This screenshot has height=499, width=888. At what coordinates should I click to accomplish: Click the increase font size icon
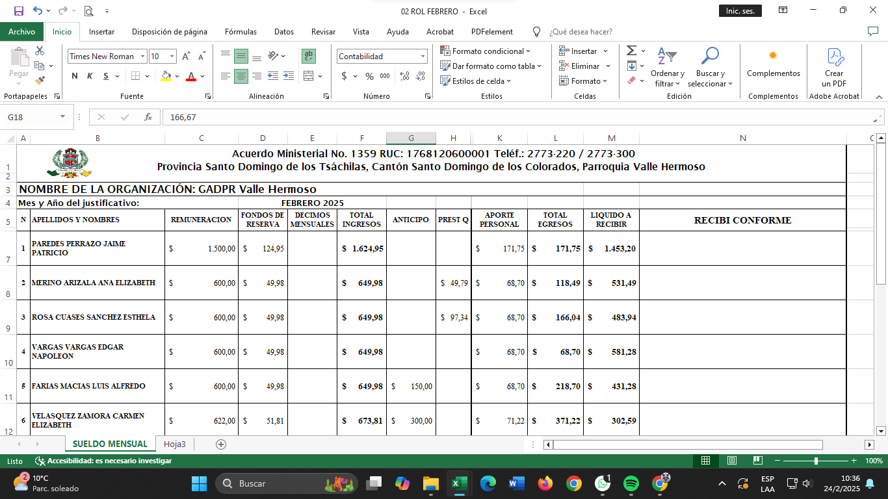(x=186, y=57)
